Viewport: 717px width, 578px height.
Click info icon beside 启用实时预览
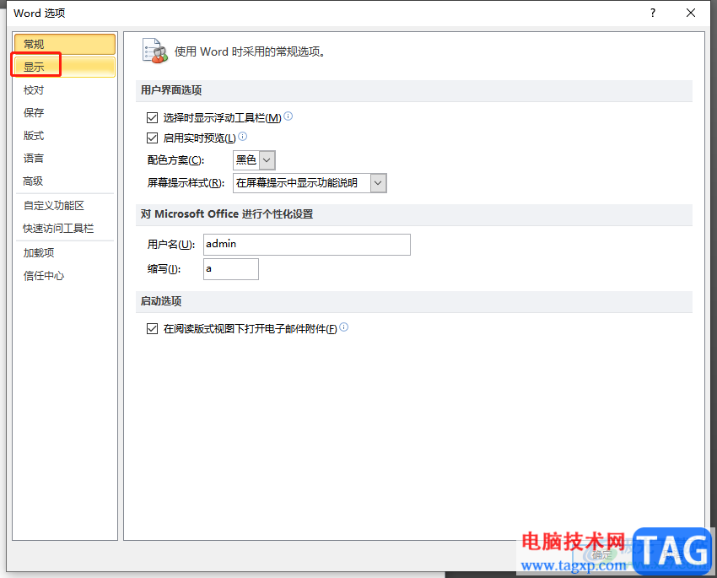pos(243,136)
